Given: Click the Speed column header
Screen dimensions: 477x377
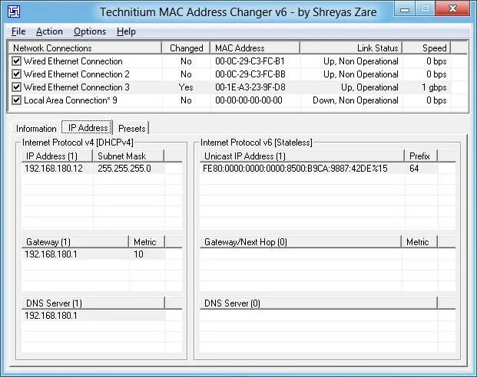Looking at the screenshot, I should [426, 48].
